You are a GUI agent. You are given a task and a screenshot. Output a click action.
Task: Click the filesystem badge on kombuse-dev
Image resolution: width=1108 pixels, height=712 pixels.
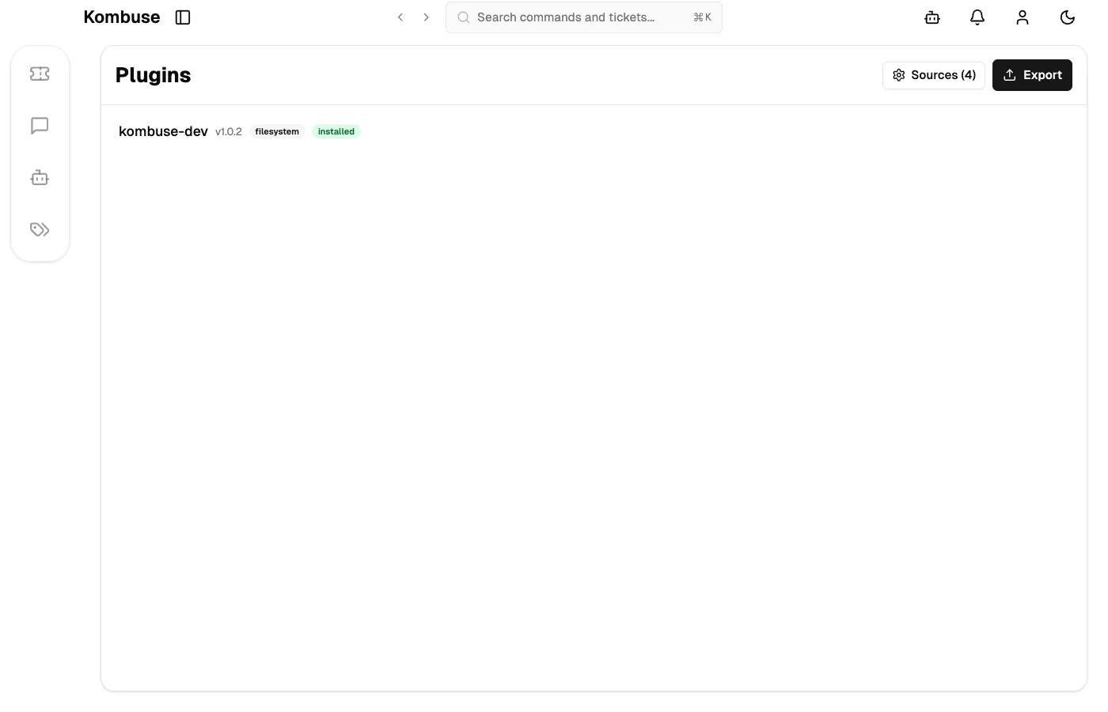[x=276, y=131]
